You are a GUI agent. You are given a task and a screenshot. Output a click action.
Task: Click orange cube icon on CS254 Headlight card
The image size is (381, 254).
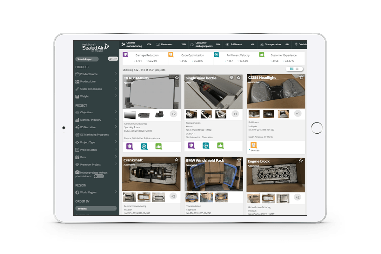tap(253, 145)
